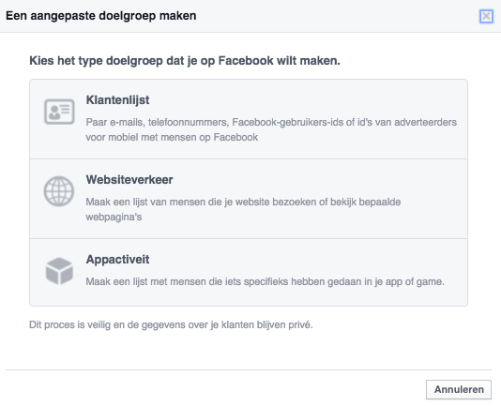Click the Annuleren button
Screen dimensions: 501x406
click(x=459, y=389)
